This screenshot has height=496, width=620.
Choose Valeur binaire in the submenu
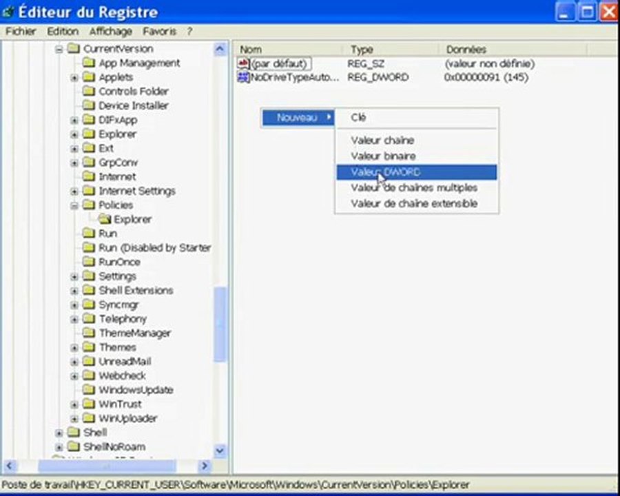pos(417,156)
